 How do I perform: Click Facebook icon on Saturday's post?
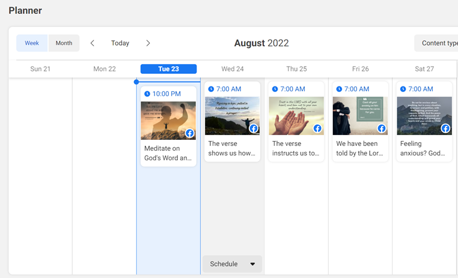pyautogui.click(x=445, y=128)
